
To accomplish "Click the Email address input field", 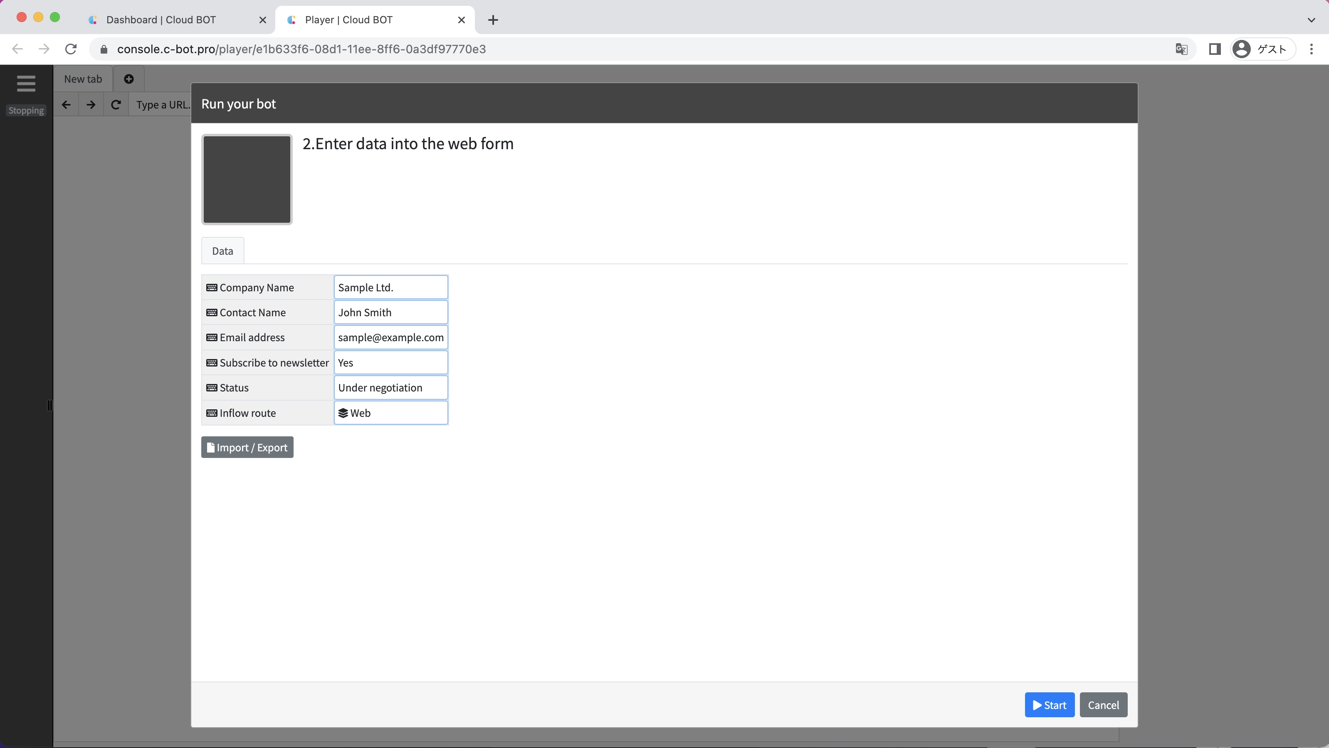I will pos(390,338).
